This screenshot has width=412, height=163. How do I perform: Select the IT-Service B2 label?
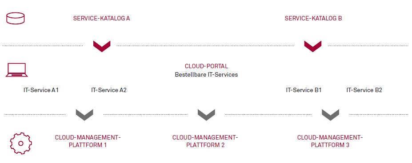coord(364,90)
